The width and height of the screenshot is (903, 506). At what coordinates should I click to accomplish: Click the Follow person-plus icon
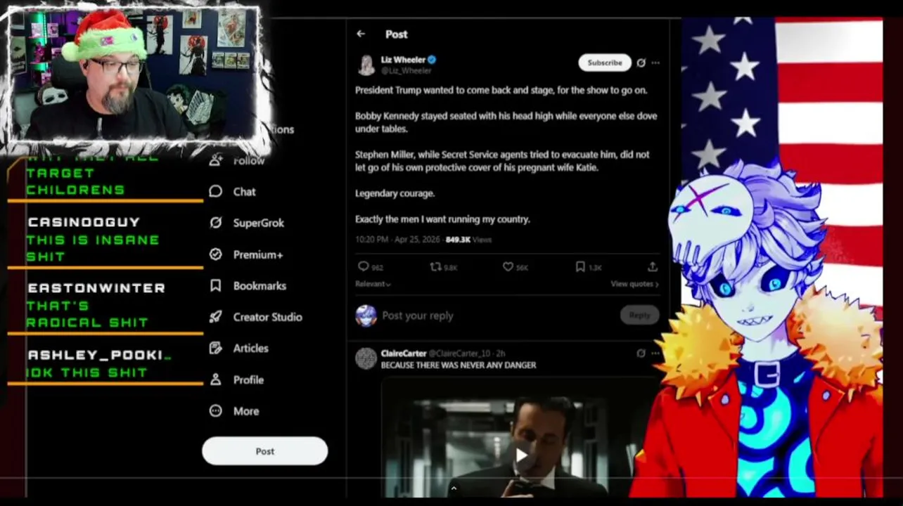(216, 160)
